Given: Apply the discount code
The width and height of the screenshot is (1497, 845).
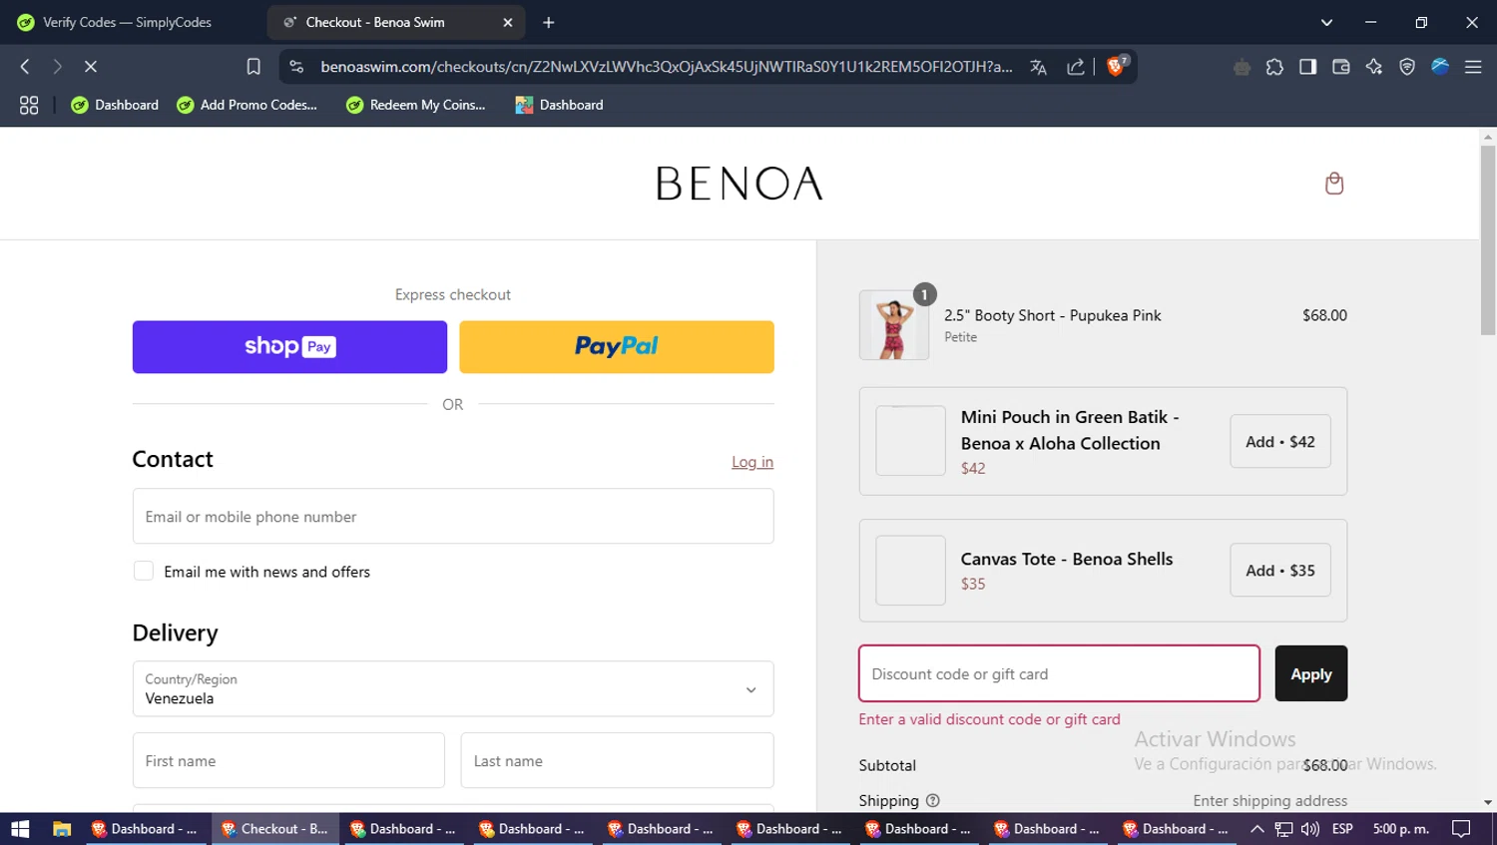Looking at the screenshot, I should pyautogui.click(x=1310, y=673).
